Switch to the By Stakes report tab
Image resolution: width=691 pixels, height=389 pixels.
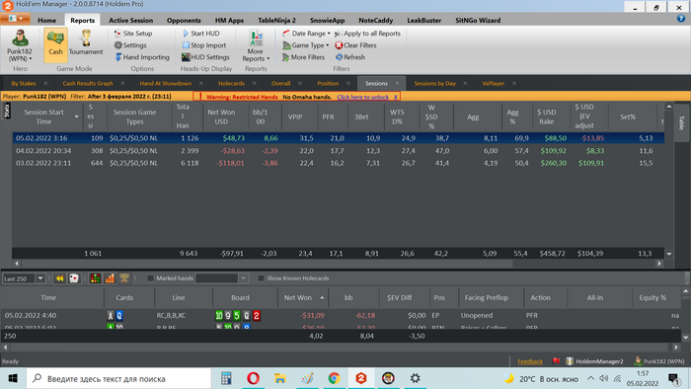pos(24,83)
